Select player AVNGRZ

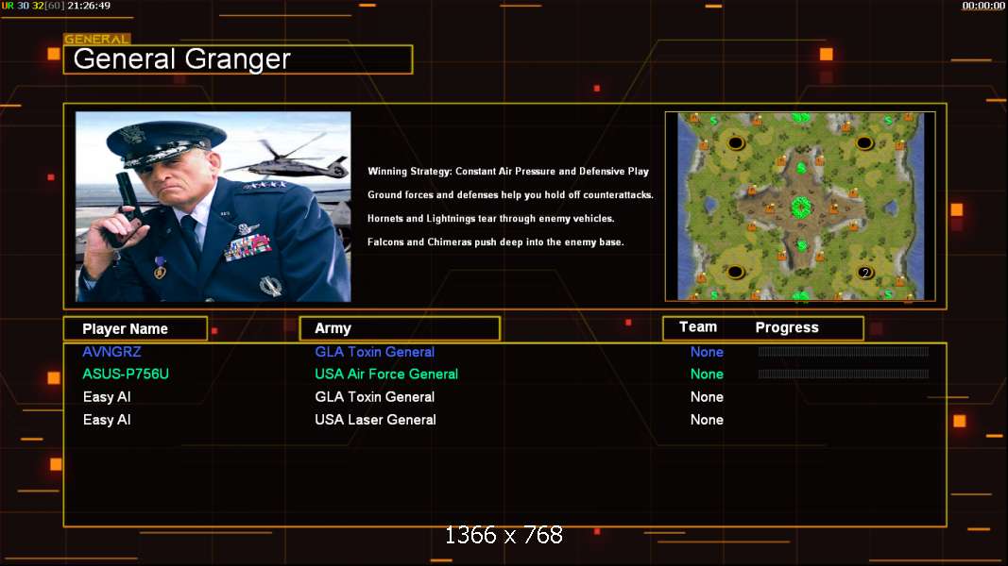(111, 352)
